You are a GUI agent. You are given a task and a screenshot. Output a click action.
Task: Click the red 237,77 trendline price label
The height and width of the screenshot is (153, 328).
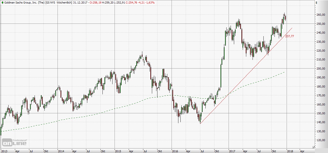pyautogui.click(x=290, y=36)
